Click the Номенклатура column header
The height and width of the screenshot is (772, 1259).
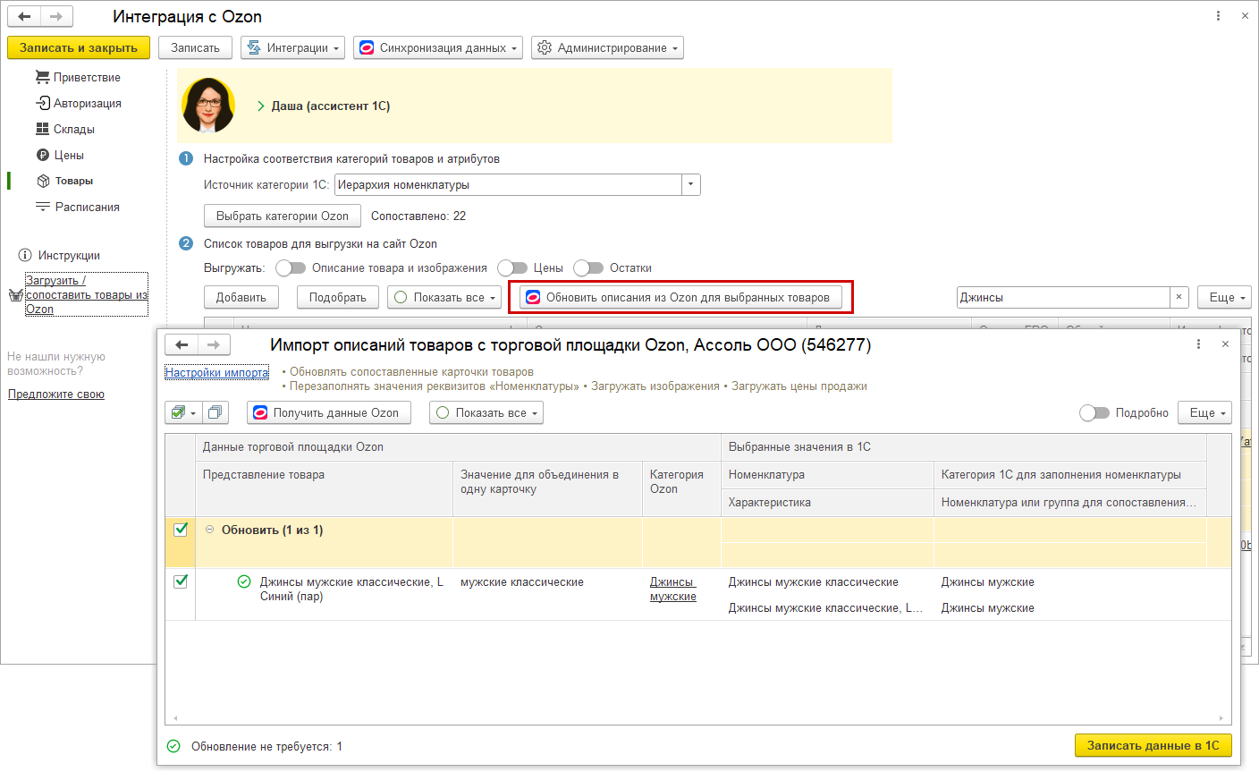827,475
